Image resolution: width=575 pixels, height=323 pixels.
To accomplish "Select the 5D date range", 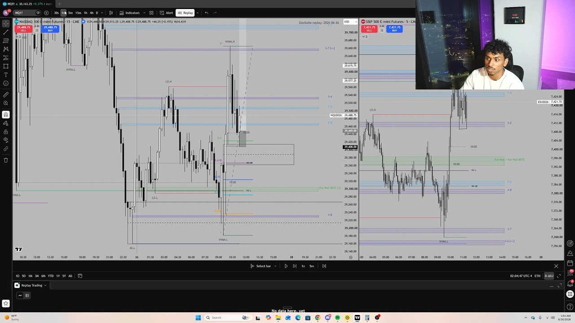I will pyautogui.click(x=24, y=276).
